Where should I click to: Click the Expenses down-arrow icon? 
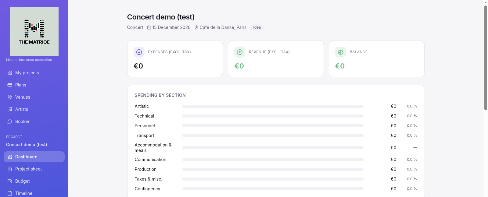(x=139, y=52)
